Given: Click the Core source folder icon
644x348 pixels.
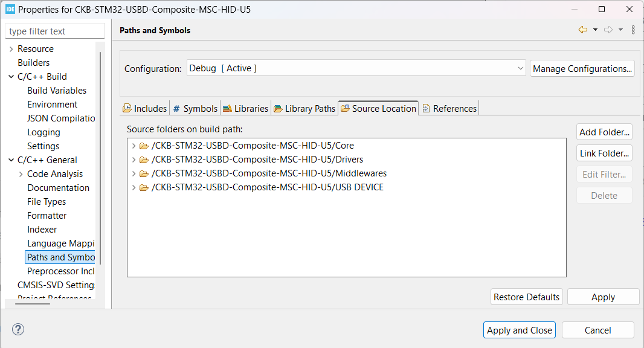Looking at the screenshot, I should click(x=144, y=146).
